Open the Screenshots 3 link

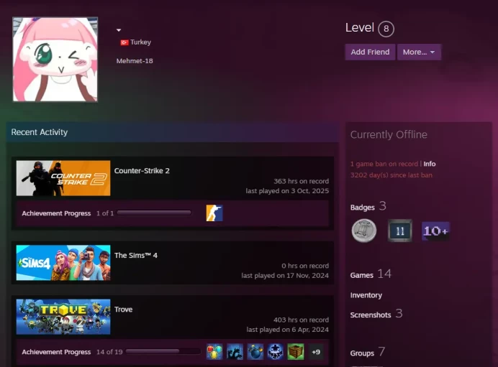coord(376,314)
